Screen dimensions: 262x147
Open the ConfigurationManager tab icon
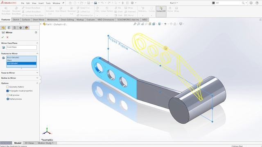(15, 28)
